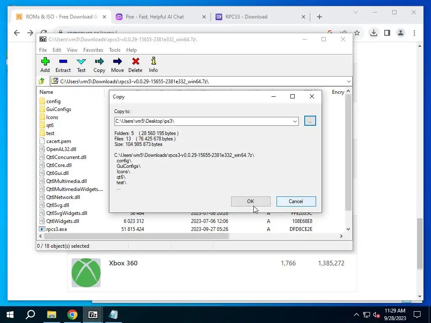This screenshot has width=431, height=323.
Task: Bookmark this page with star icon
Action: [x=357, y=33]
